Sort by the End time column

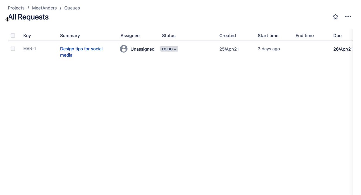[x=305, y=35]
